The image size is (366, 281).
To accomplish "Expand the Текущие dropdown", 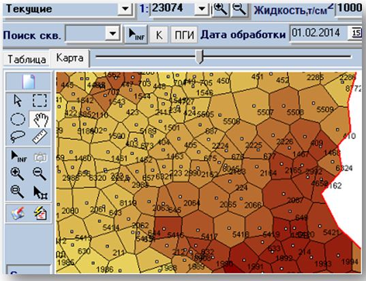I will click(x=125, y=9).
